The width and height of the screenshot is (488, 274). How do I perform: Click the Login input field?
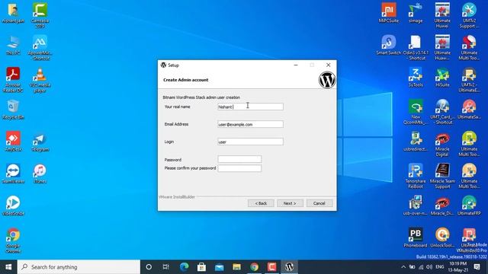click(x=250, y=142)
